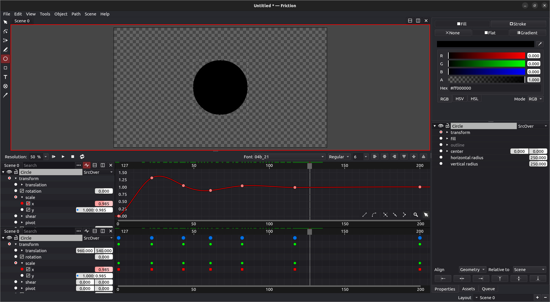Toggle scale y graph checkbox in lower timeline
This screenshot has height=302, width=550.
click(28, 276)
